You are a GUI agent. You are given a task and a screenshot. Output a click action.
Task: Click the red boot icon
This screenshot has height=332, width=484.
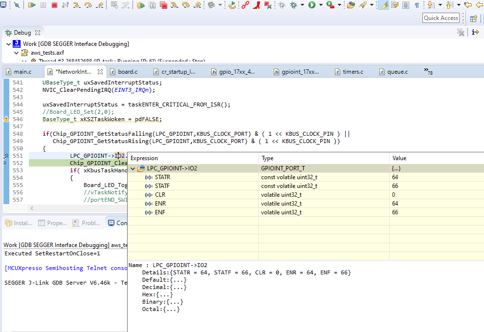coord(256,5)
